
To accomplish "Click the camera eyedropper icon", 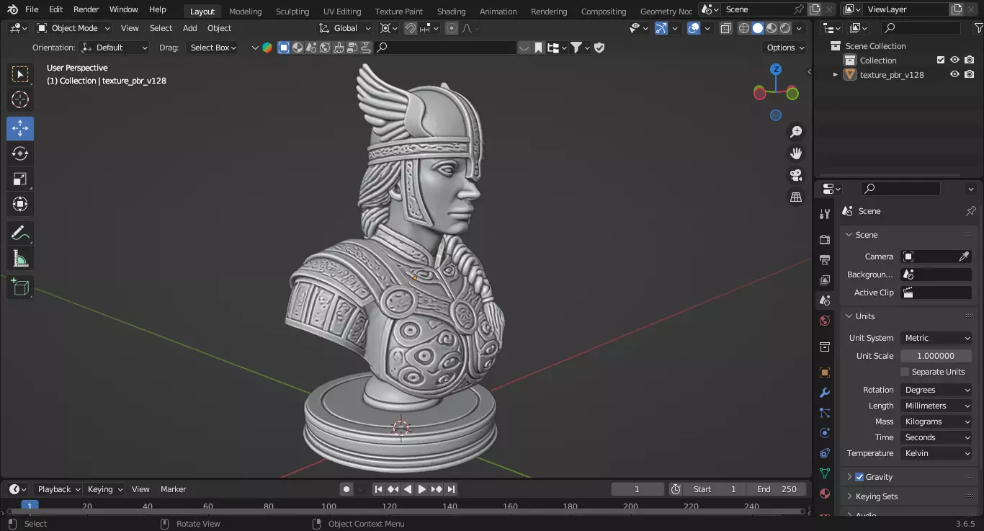I will [964, 256].
